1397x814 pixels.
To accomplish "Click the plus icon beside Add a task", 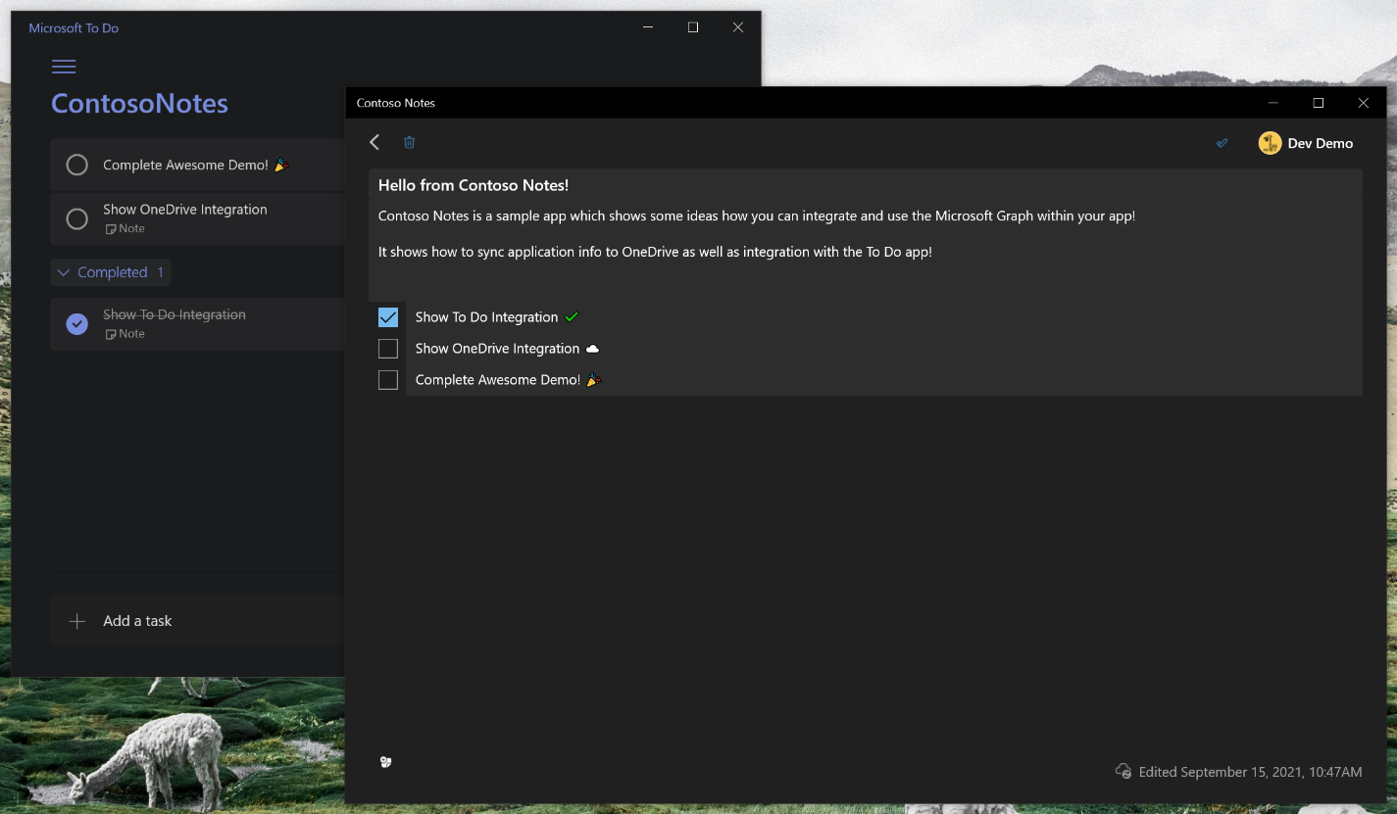I will (77, 621).
